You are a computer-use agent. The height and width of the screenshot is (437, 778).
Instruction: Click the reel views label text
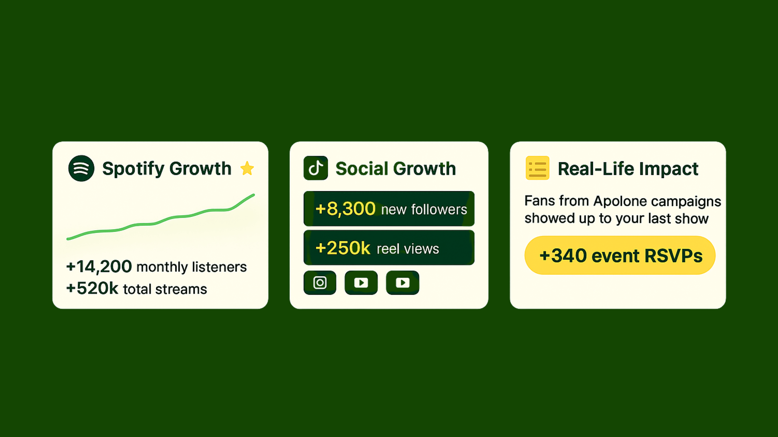408,249
